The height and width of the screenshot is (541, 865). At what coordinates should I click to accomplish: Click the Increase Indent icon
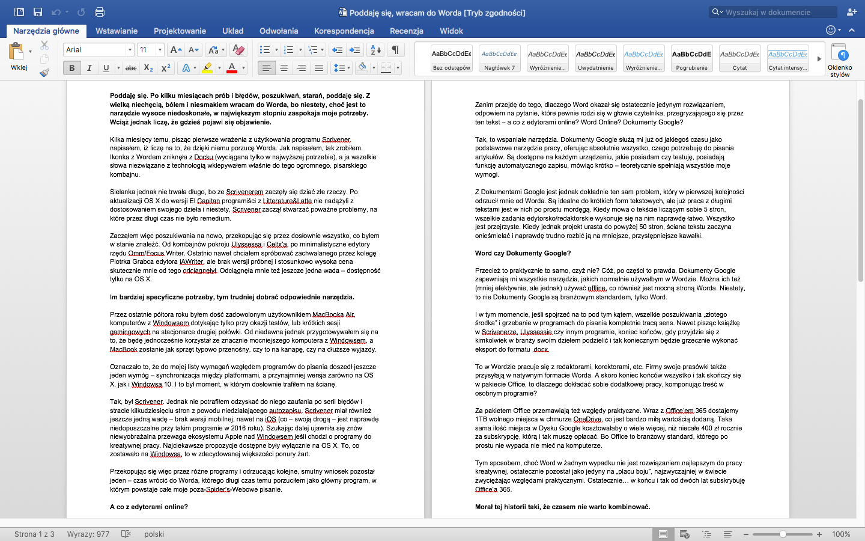(x=355, y=50)
